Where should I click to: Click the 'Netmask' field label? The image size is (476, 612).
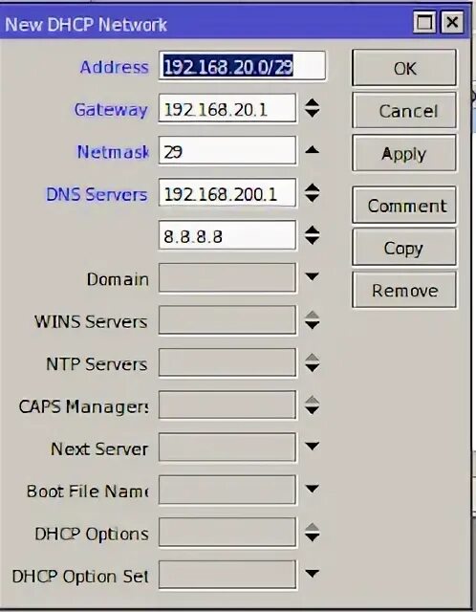(x=113, y=152)
